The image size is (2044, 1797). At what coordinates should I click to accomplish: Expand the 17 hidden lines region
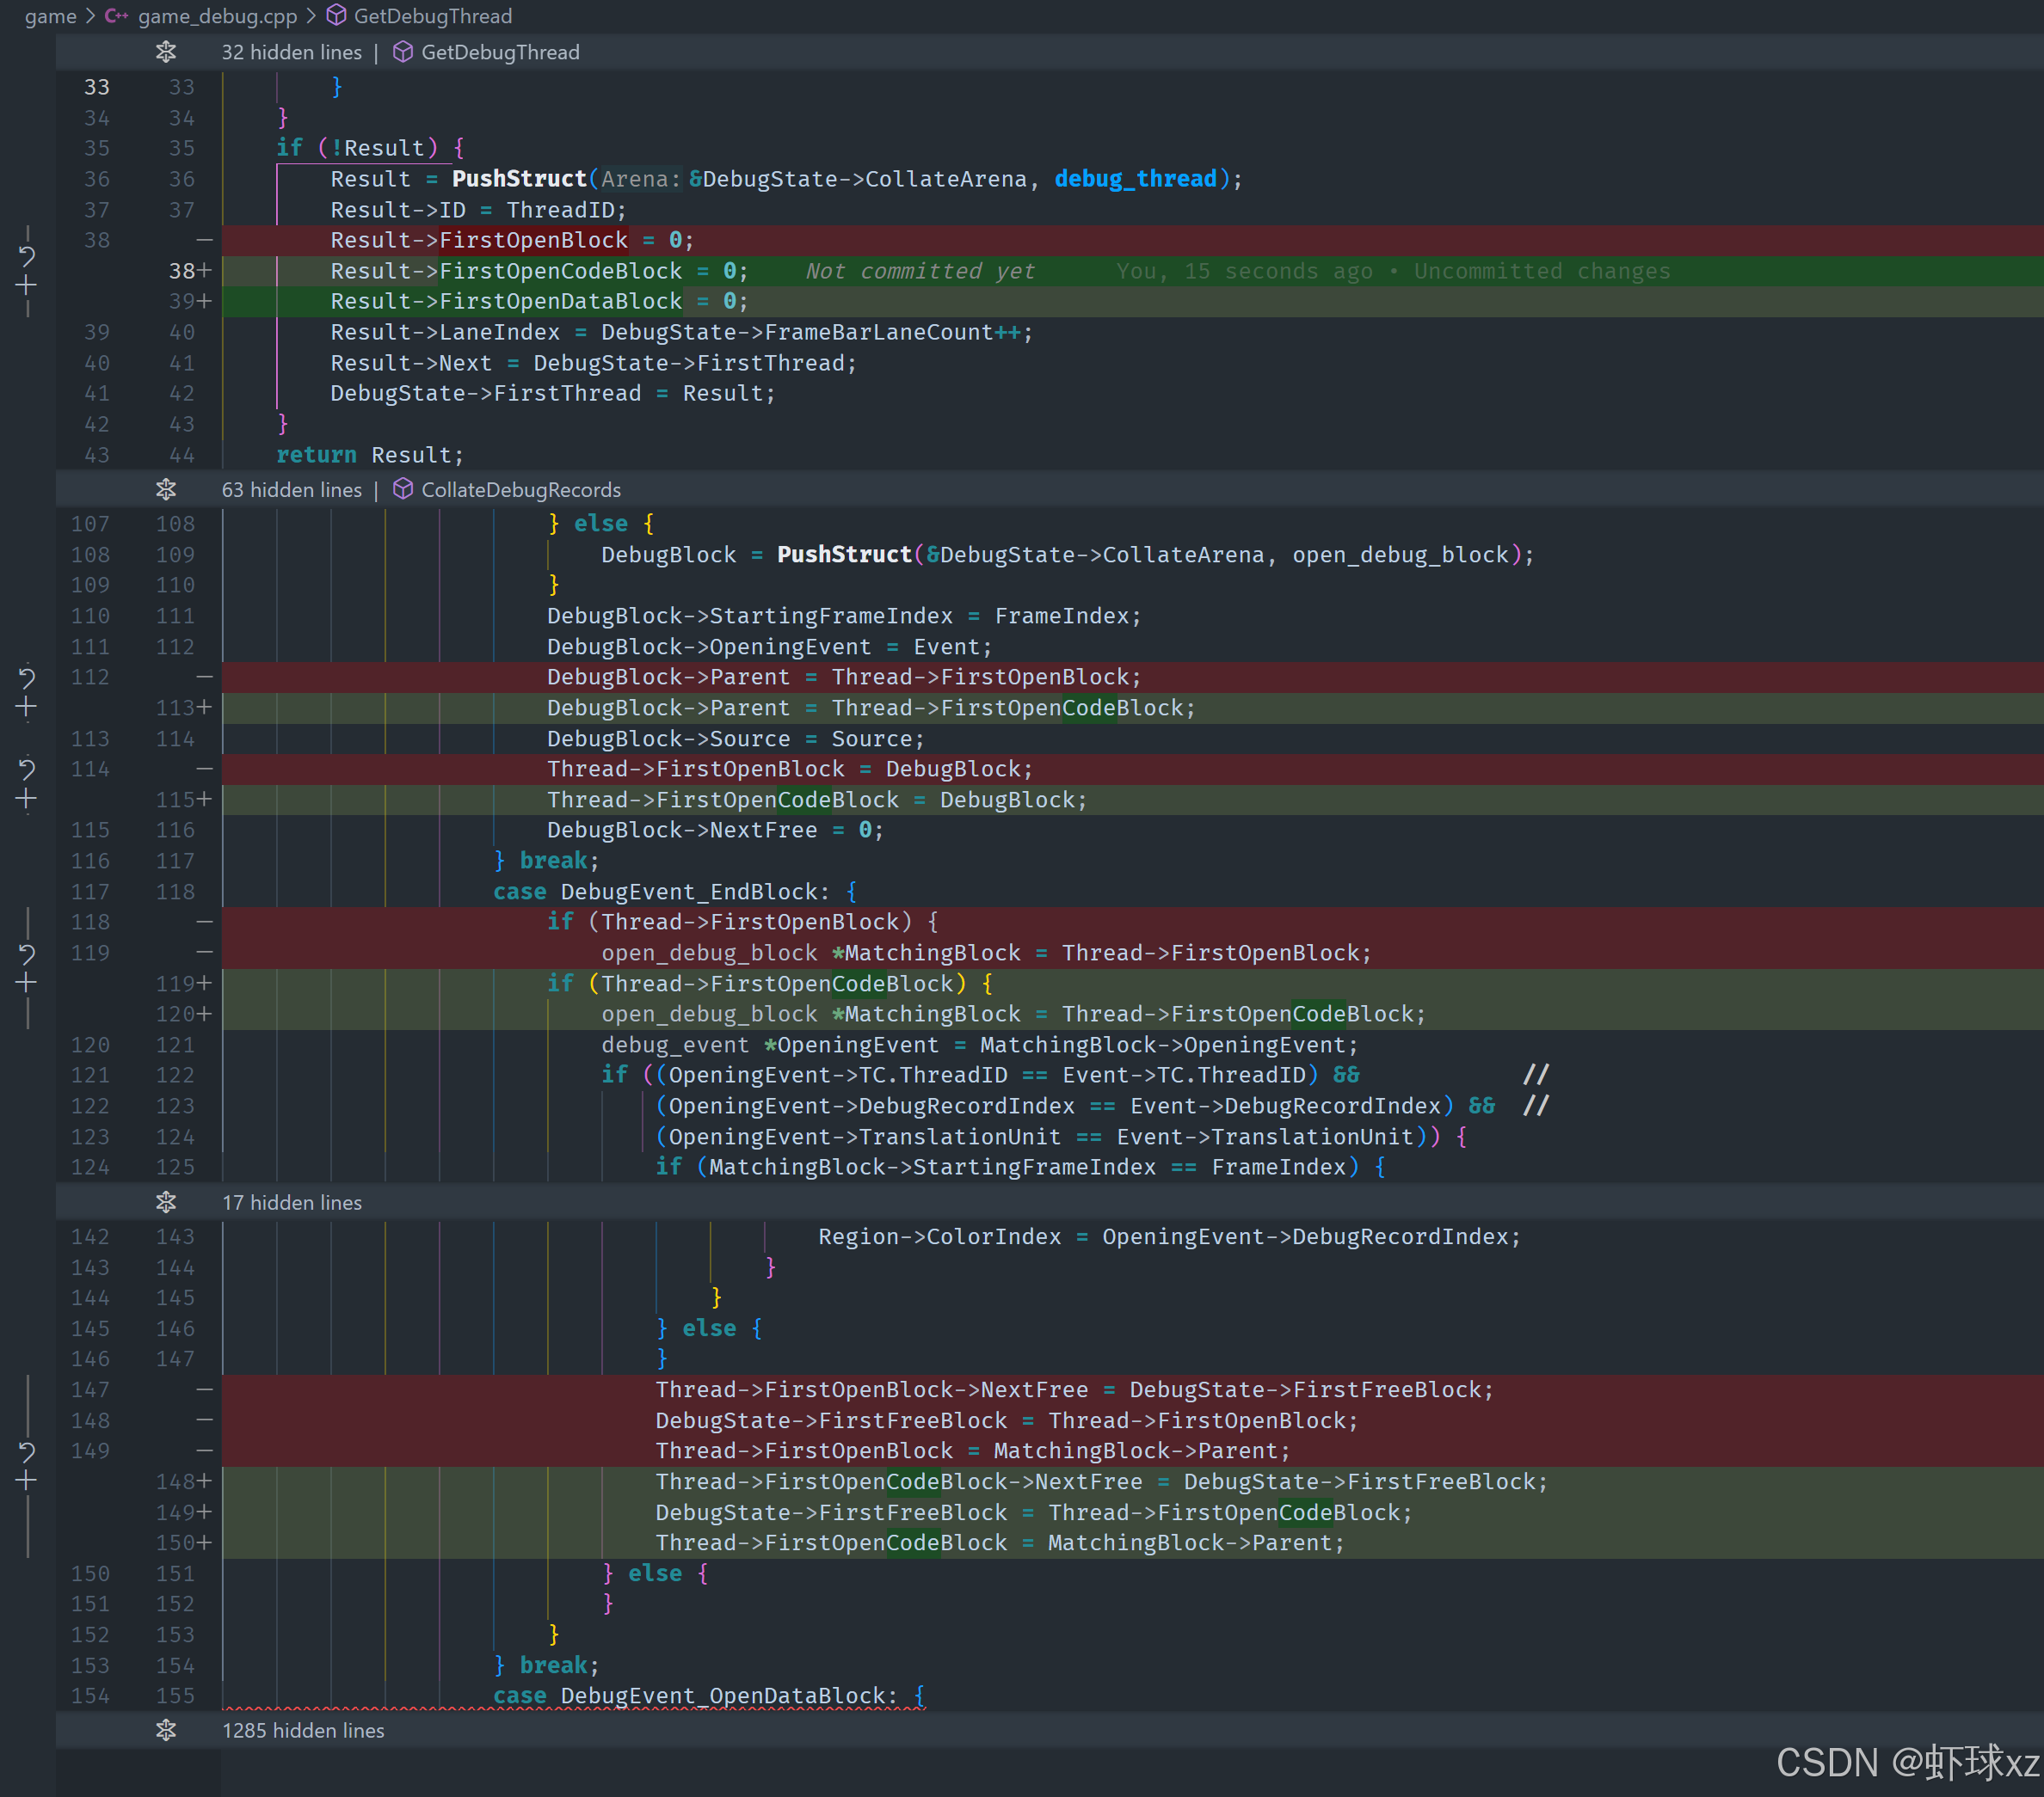click(x=166, y=1202)
